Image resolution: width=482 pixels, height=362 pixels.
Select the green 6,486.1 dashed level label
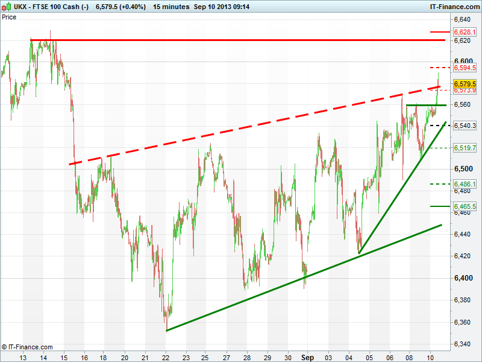[465, 184]
